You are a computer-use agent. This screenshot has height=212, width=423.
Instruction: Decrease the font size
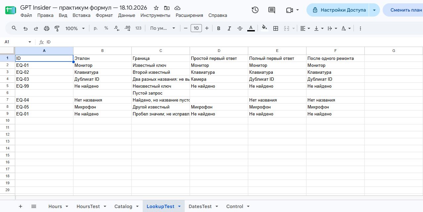(186, 28)
